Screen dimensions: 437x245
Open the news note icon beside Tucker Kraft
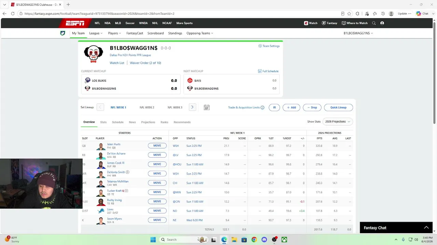(x=126, y=191)
